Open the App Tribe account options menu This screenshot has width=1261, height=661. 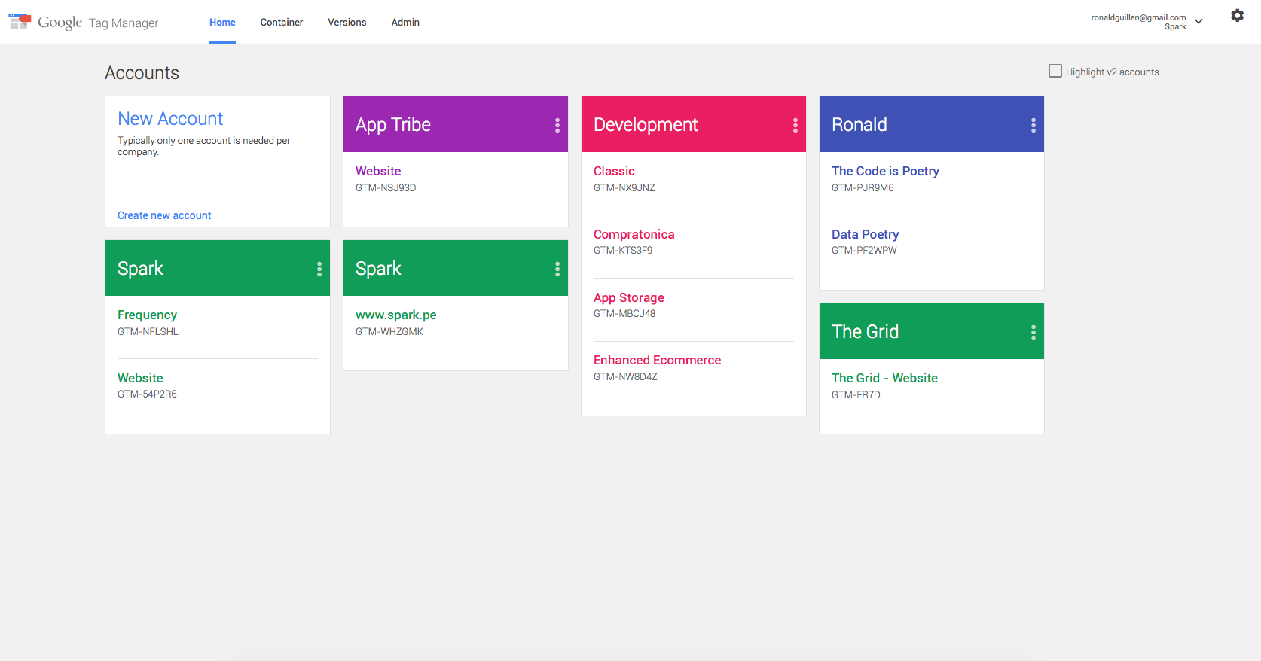[x=557, y=125]
